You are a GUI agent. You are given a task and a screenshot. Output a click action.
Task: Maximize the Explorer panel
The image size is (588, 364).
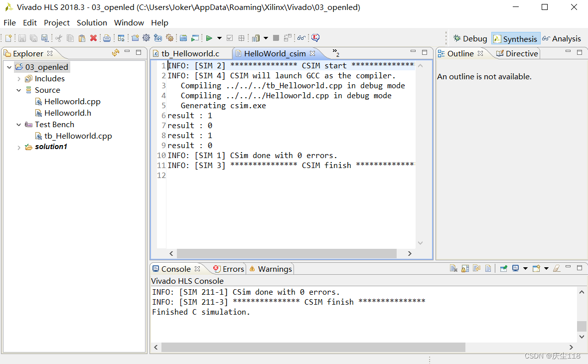pos(139,52)
